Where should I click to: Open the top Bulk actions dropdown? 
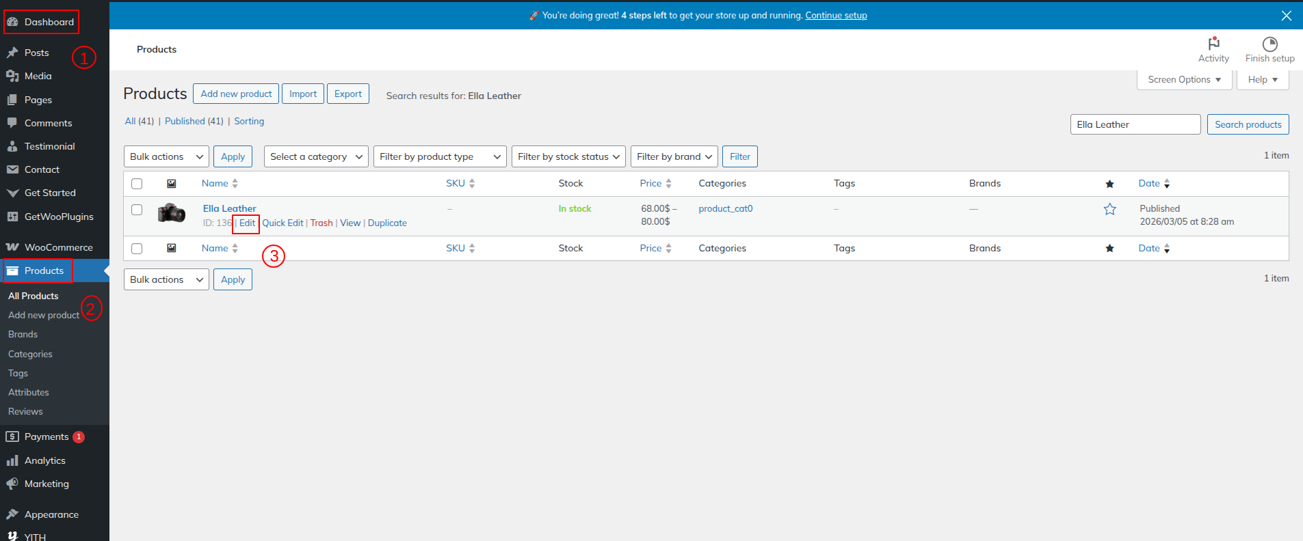click(166, 156)
